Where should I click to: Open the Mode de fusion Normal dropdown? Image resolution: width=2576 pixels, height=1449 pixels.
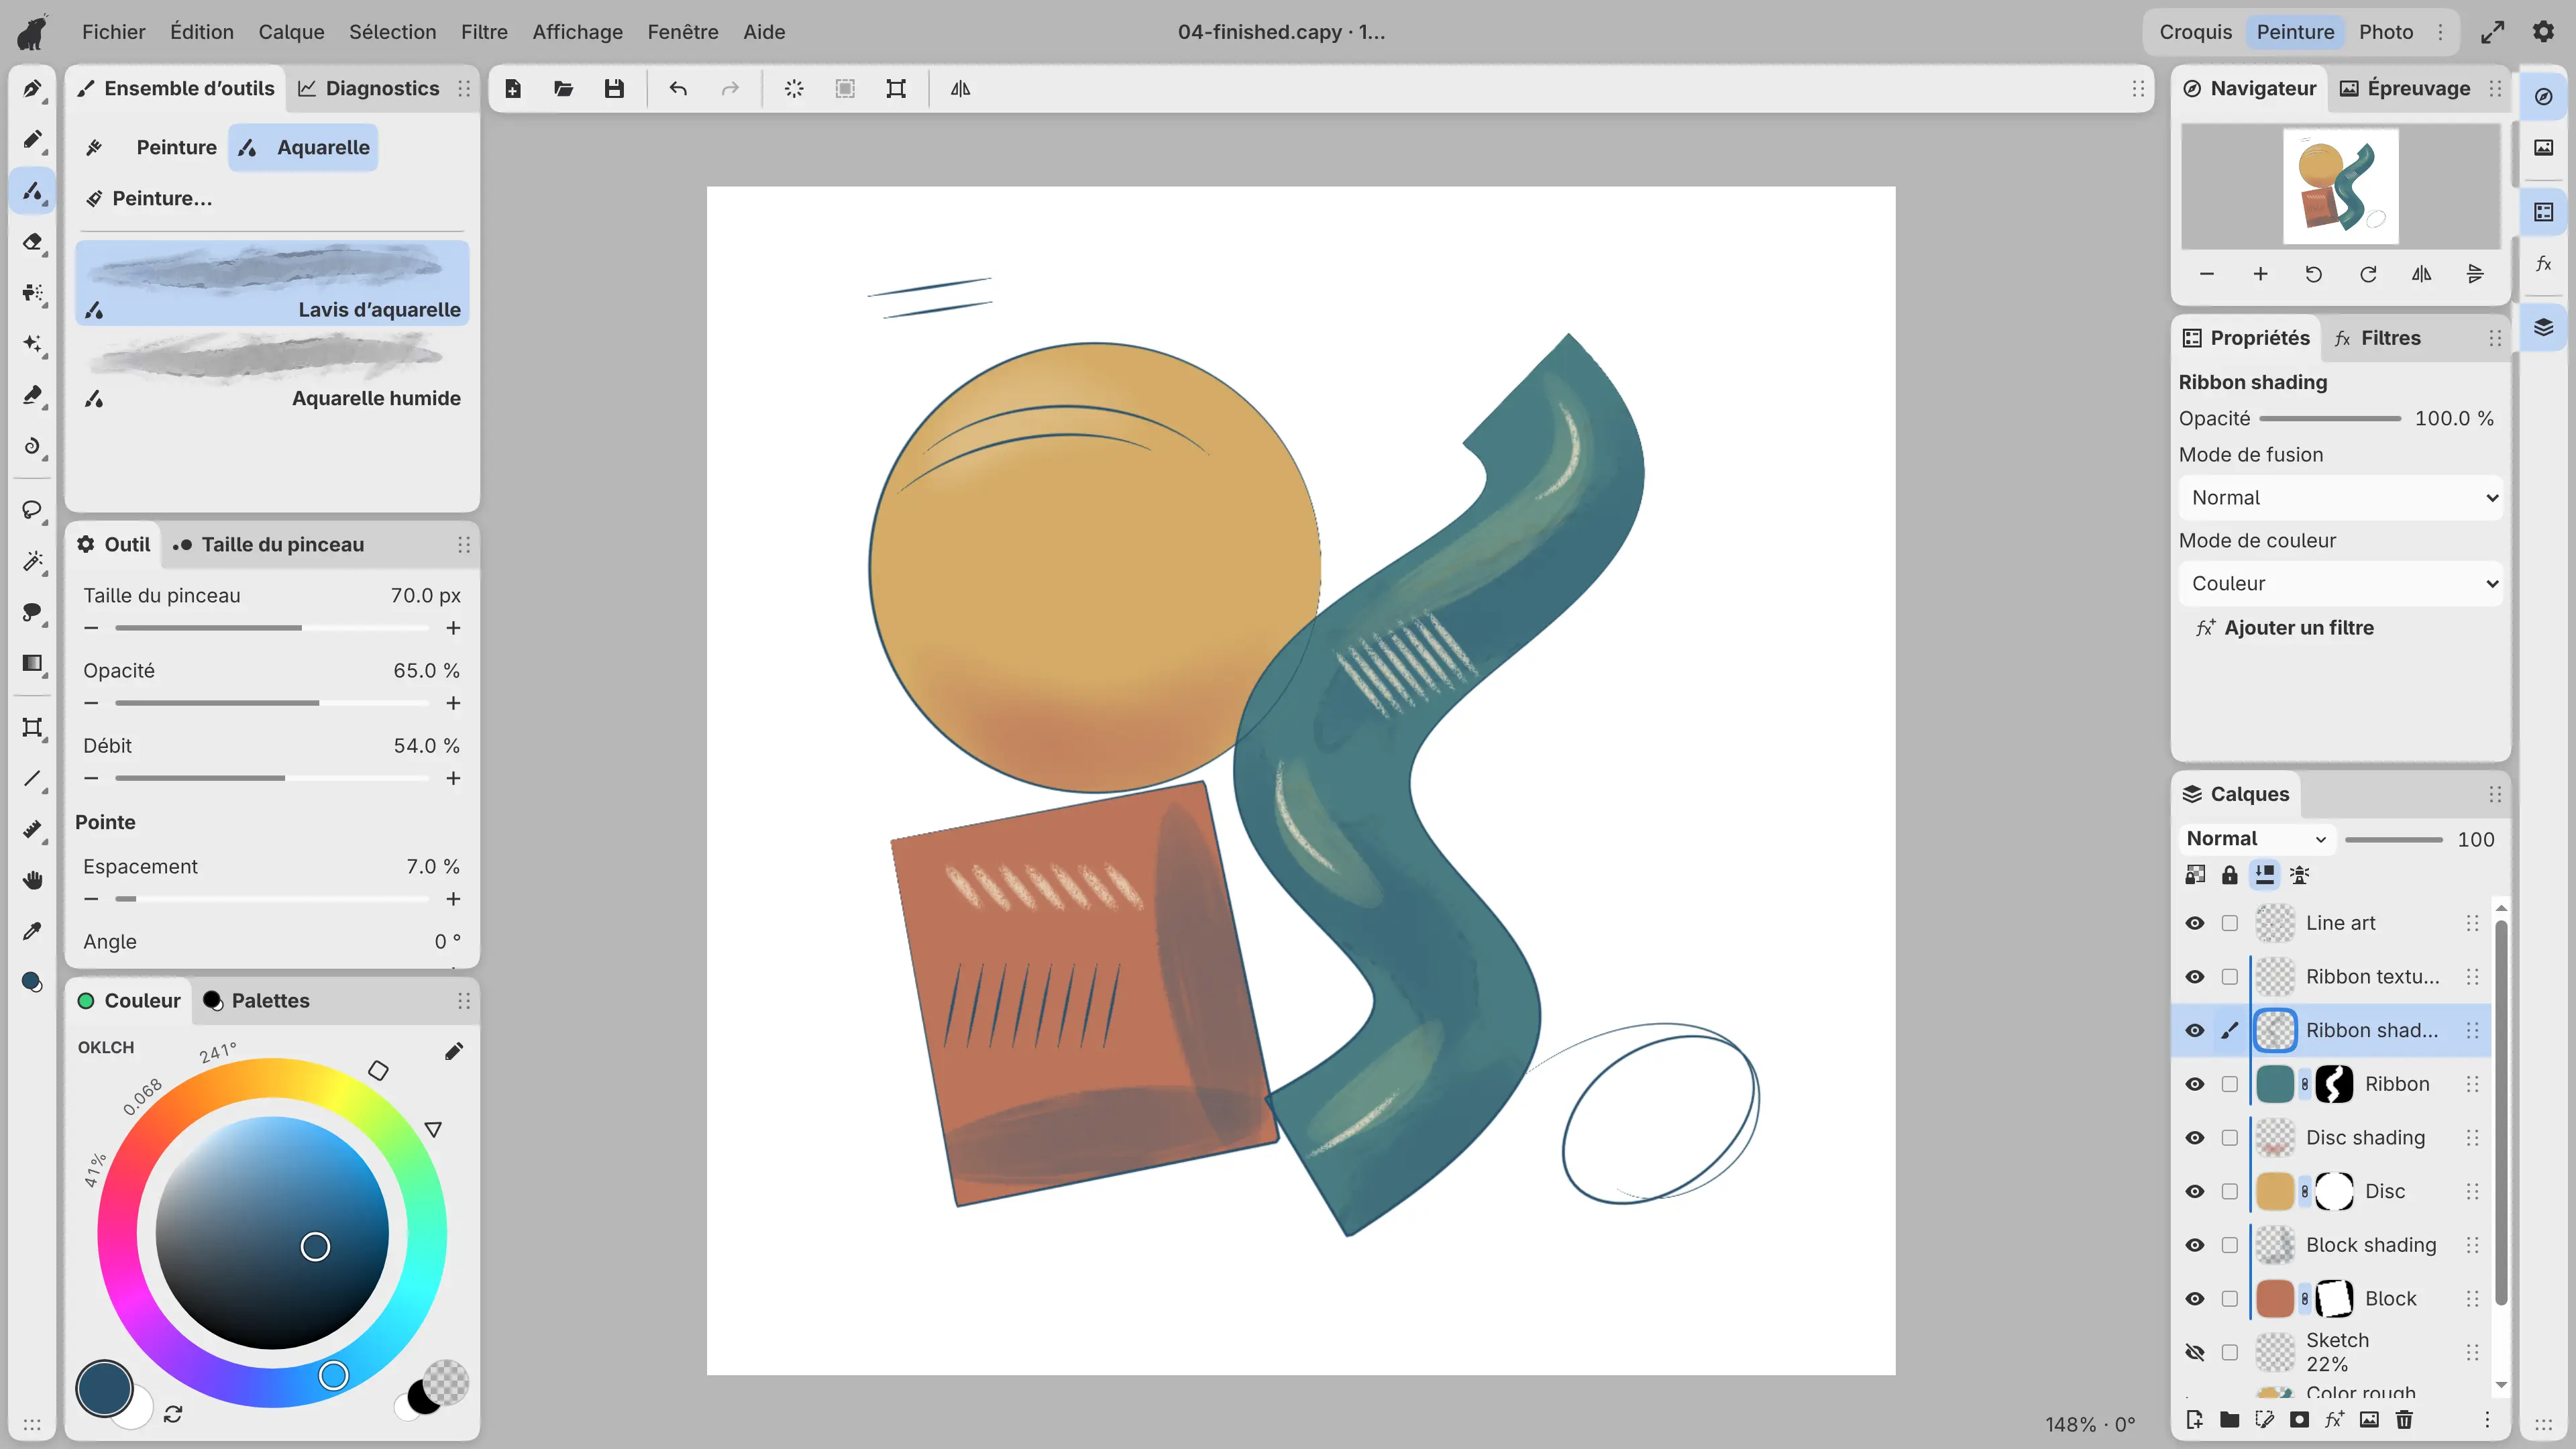click(2340, 498)
